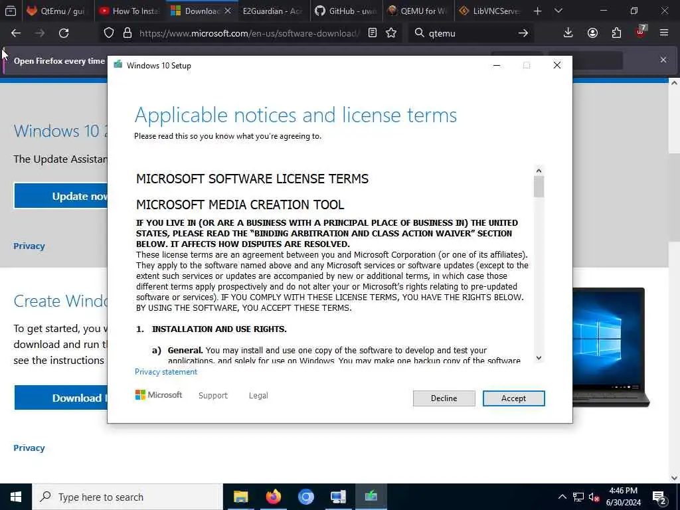
Task: Minimize the Windows 10 Setup dialog
Action: coord(497,66)
